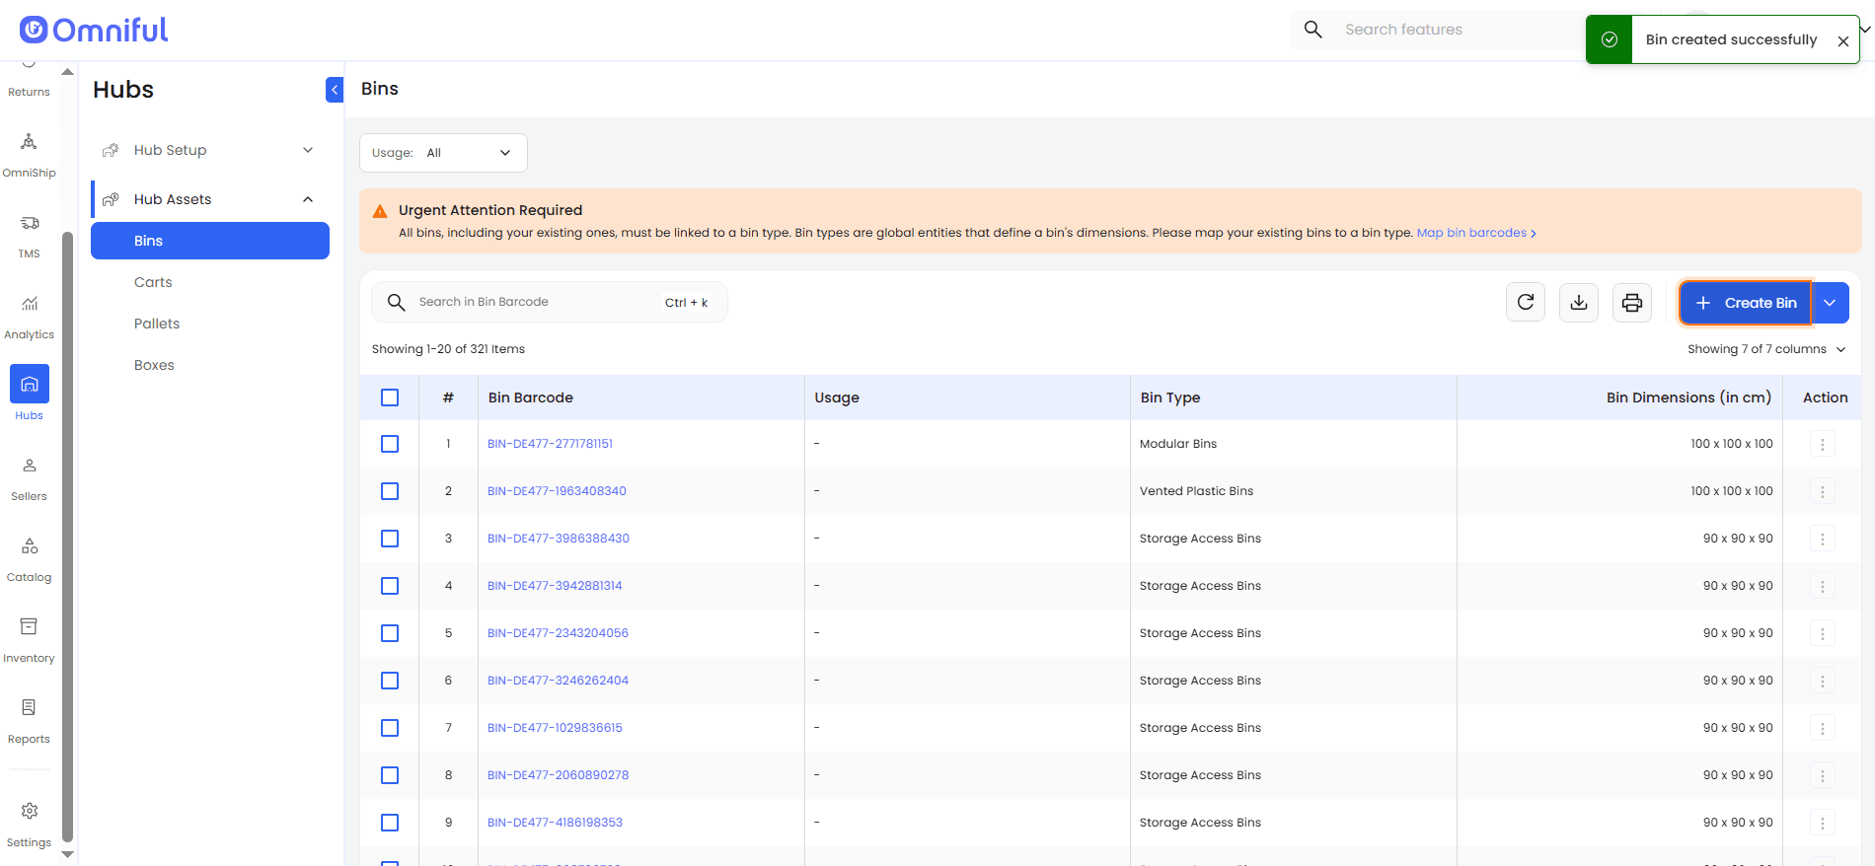Open bin link BIN-DE477-4186198353
The width and height of the screenshot is (1875, 866).
[x=555, y=823]
